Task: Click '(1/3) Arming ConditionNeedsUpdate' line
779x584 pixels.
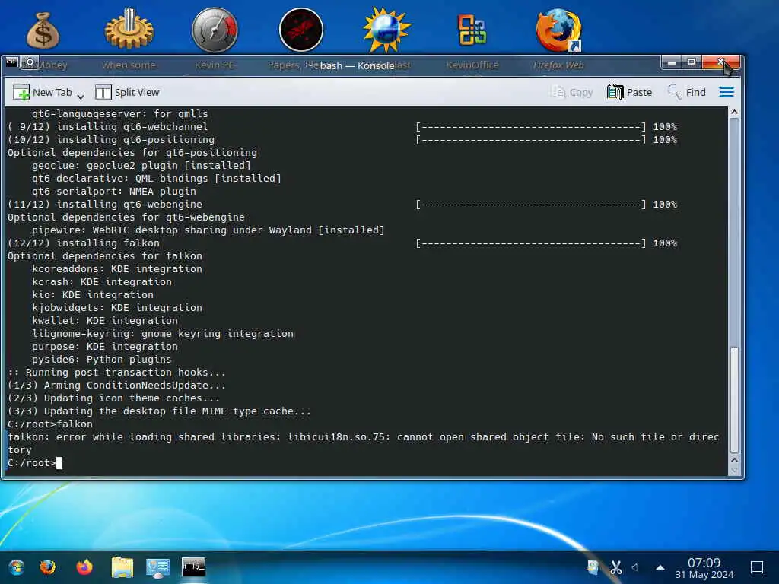Action: pyautogui.click(x=116, y=386)
